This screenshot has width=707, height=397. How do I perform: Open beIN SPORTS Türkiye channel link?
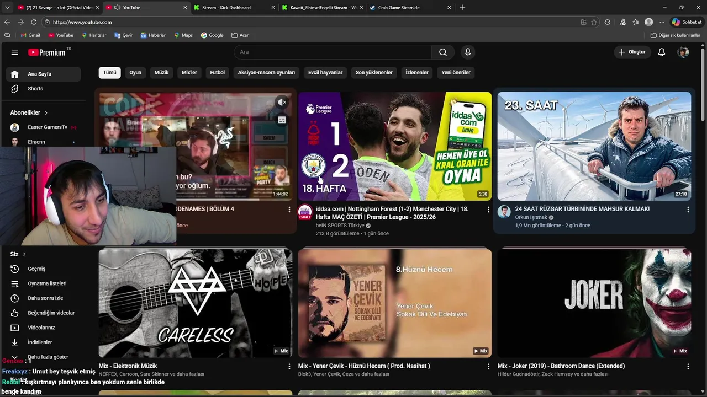click(x=340, y=226)
